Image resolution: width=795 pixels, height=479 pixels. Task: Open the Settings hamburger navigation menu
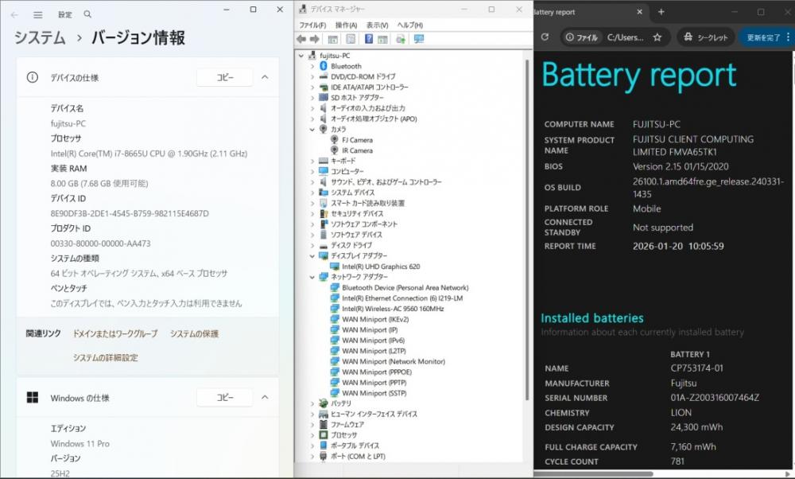tap(38, 14)
